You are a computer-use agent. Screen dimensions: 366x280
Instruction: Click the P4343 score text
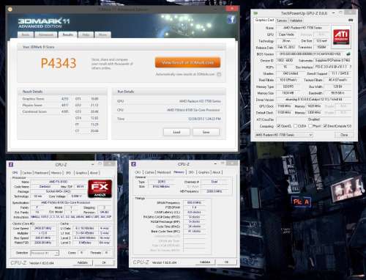point(59,63)
